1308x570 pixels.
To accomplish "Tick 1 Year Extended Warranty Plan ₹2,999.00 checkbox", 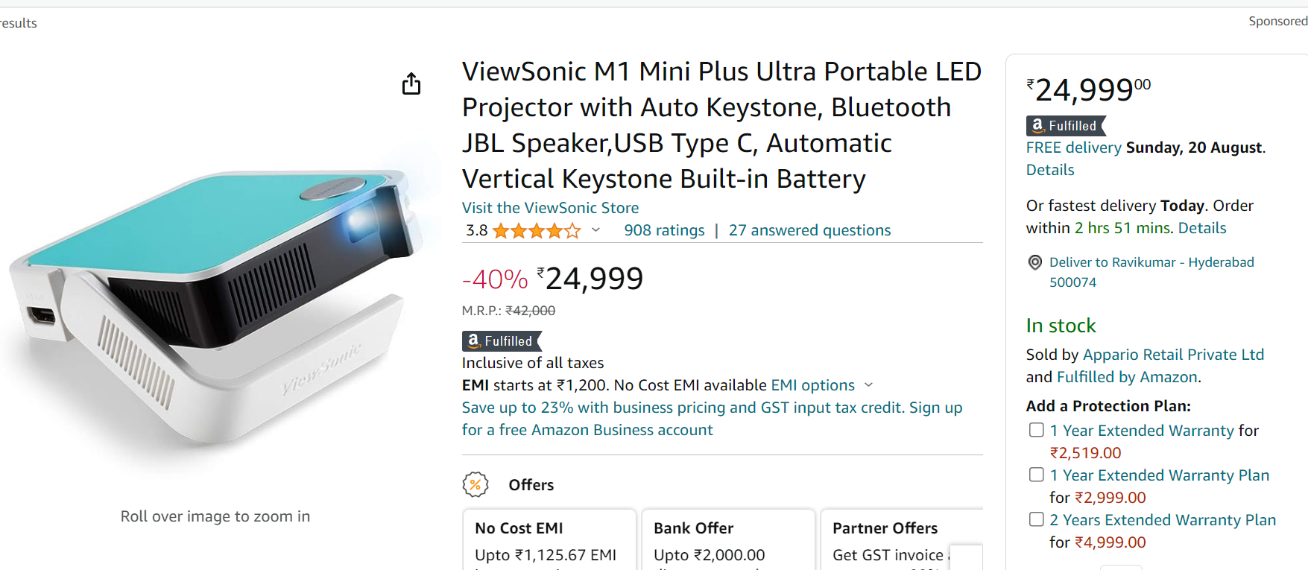I will point(1036,475).
